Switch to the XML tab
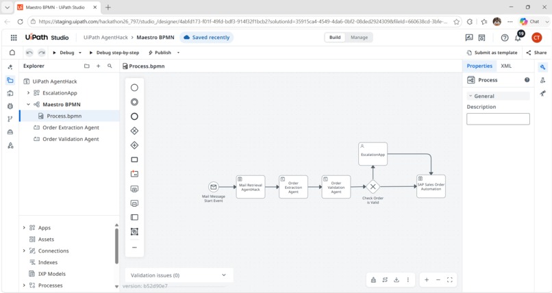 coord(506,66)
